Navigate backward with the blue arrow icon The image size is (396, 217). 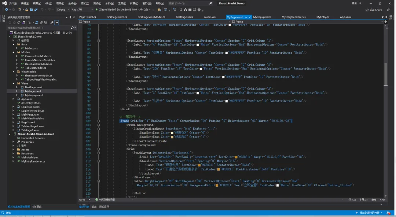(6, 10)
